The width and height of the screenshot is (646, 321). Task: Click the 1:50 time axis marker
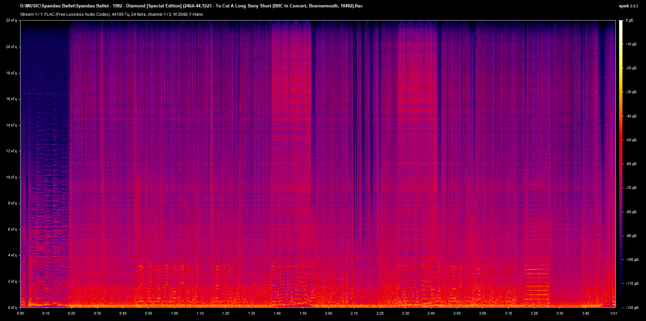[303, 313]
